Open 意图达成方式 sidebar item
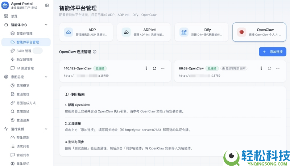The width and height of the screenshot is (290, 166). tap(26, 103)
